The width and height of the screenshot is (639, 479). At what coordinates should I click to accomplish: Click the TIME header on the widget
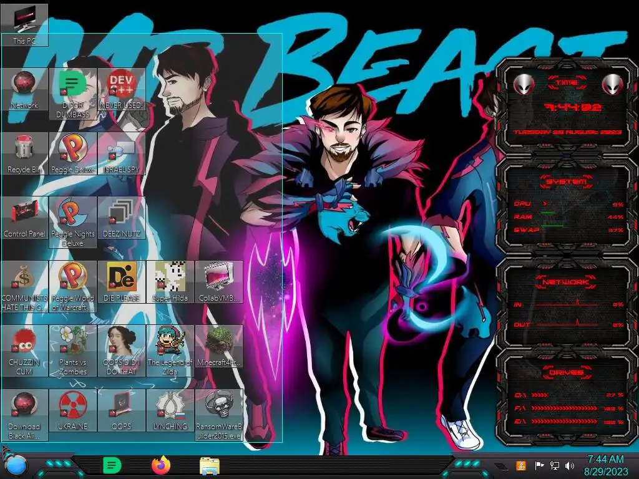point(567,83)
